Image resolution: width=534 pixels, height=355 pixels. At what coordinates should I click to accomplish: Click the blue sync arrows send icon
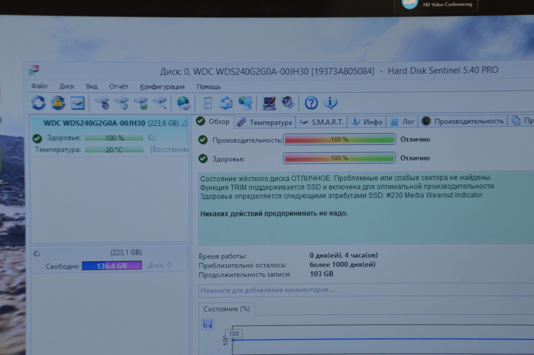pyautogui.click(x=226, y=103)
